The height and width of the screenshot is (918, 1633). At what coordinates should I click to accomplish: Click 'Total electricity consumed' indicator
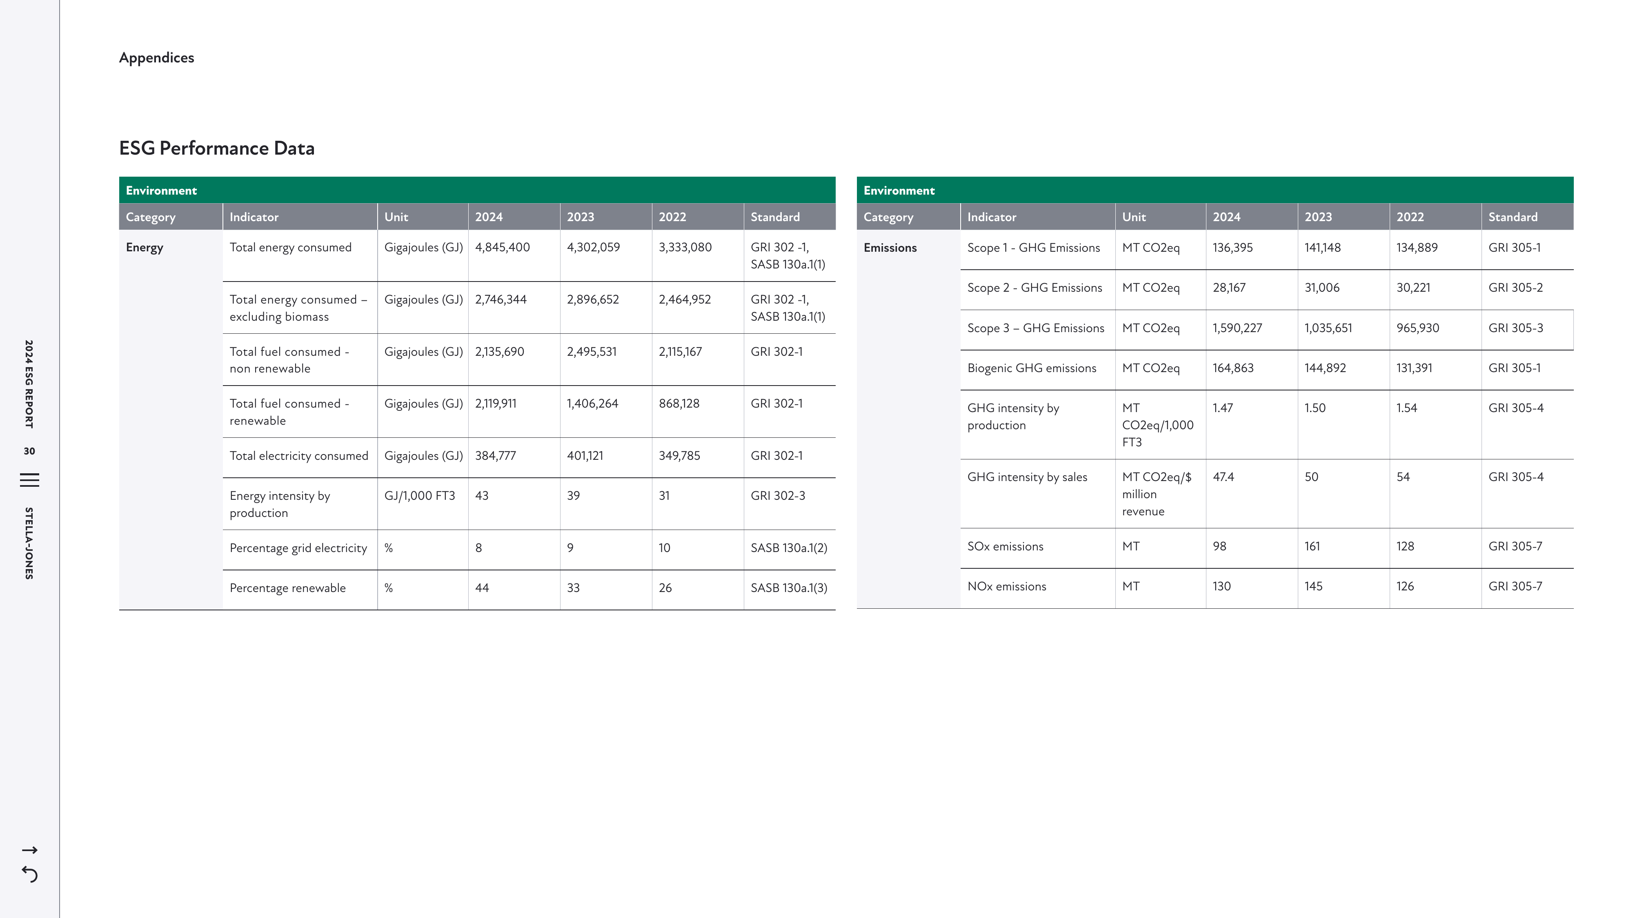tap(298, 456)
